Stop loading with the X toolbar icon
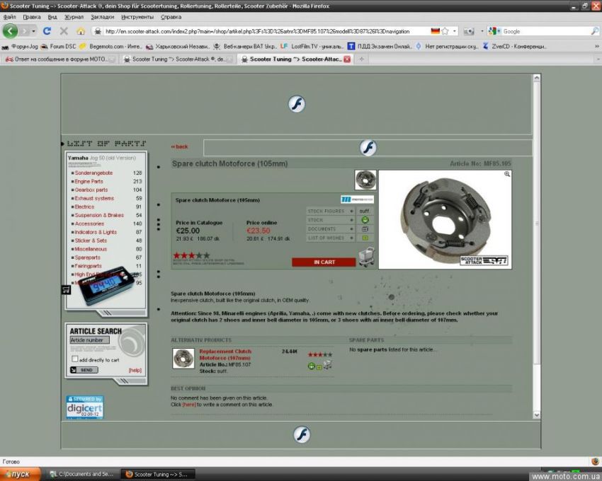This screenshot has height=481, width=602. pyautogui.click(x=64, y=31)
